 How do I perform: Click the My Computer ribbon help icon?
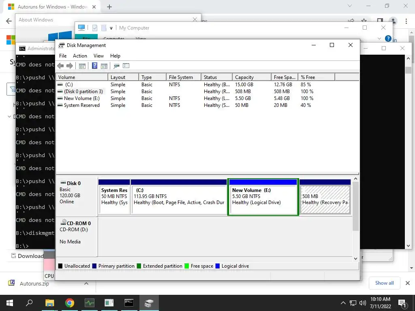[388, 38]
